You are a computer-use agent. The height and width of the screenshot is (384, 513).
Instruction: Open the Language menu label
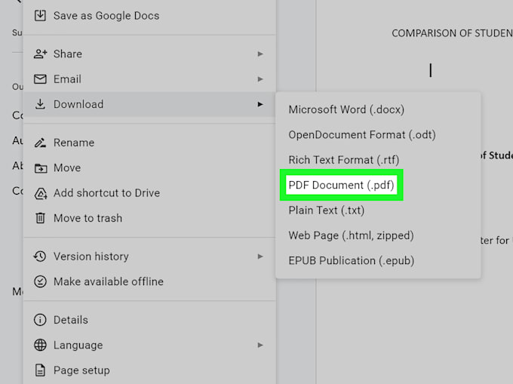click(78, 345)
